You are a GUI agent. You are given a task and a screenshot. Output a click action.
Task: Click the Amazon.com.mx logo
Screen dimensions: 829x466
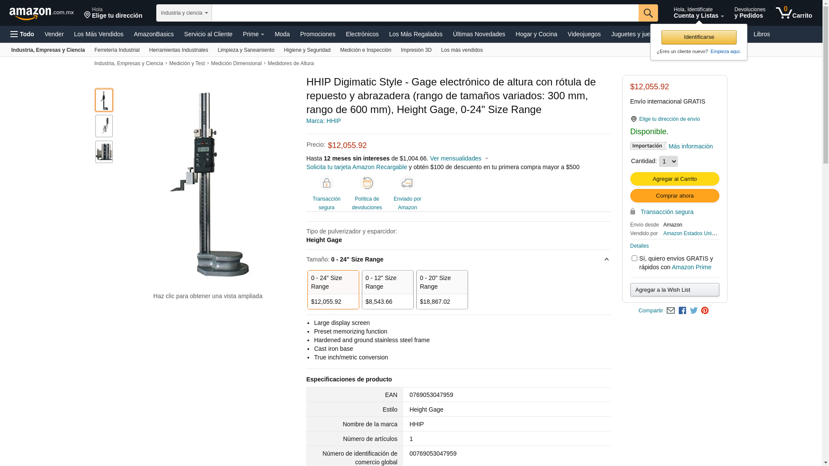point(41,13)
